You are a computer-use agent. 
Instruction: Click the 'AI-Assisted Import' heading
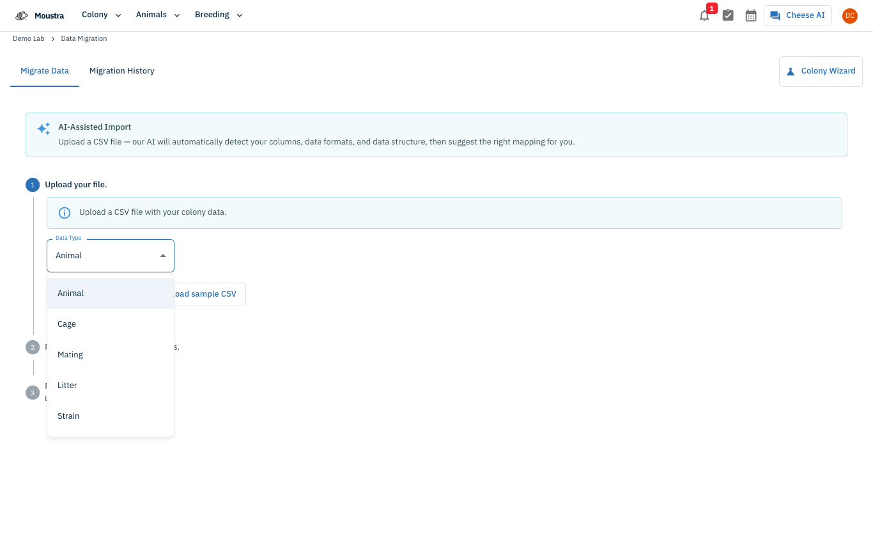pyautogui.click(x=95, y=127)
